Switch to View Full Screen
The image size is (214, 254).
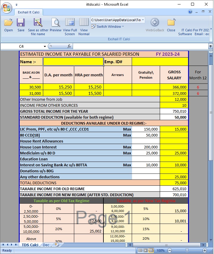pyautogui.click(x=70, y=23)
